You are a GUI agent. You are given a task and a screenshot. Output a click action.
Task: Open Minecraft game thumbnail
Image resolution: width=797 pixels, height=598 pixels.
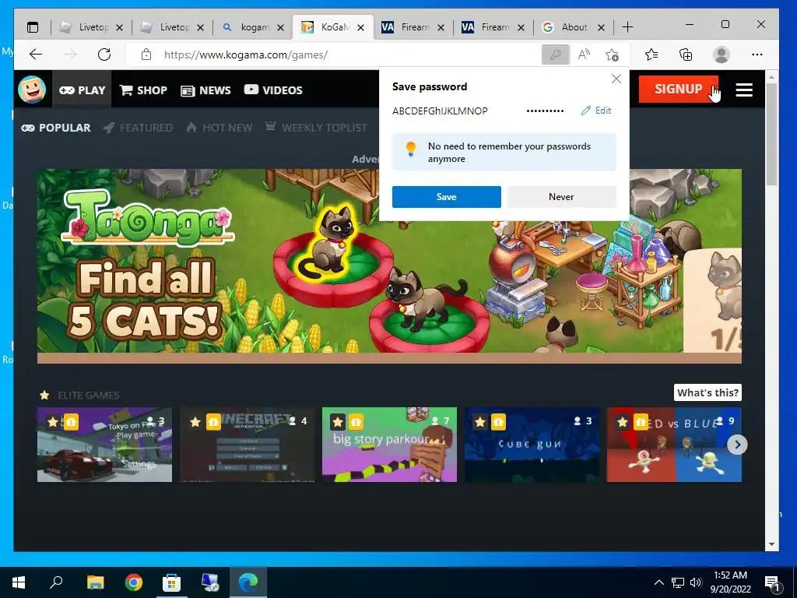click(247, 445)
